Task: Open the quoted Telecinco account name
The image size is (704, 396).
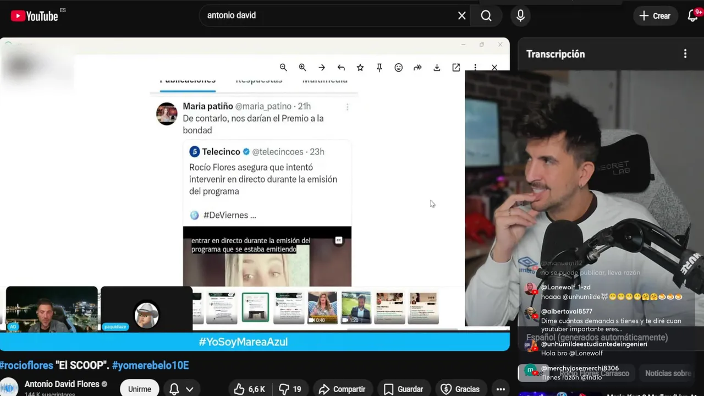Action: pyautogui.click(x=221, y=152)
